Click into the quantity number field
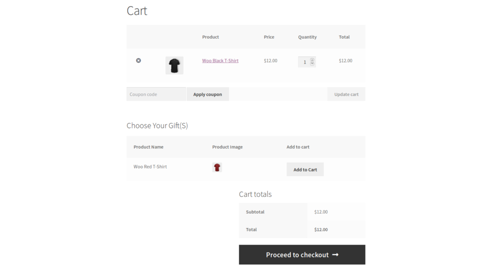The image size is (492, 277). click(x=304, y=62)
